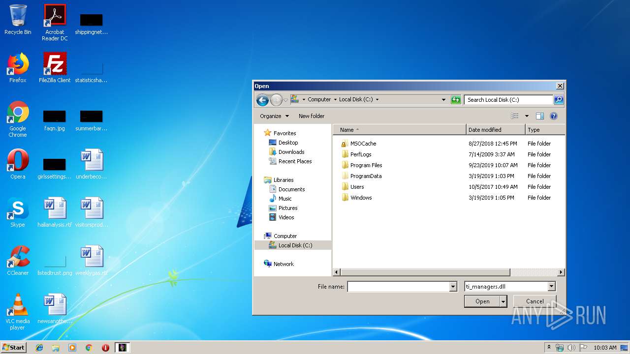Click the horizontal scrollbar in file list

pyautogui.click(x=425, y=272)
